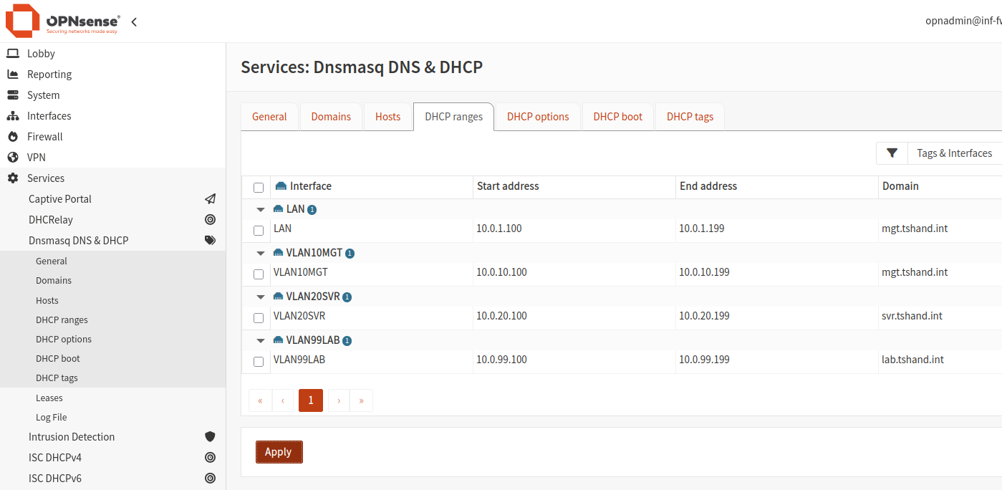The image size is (1002, 490).
Task: Collapse the VLAN20SVR group row
Action: [260, 297]
